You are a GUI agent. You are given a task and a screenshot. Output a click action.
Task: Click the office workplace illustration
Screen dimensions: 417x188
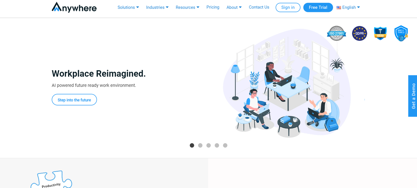tap(287, 83)
